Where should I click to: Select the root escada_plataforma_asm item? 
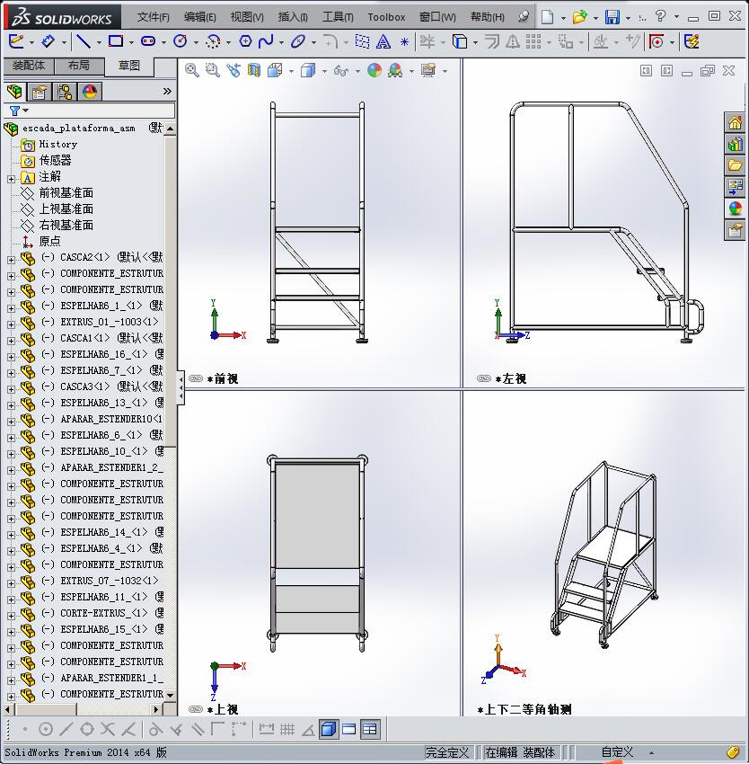point(78,129)
